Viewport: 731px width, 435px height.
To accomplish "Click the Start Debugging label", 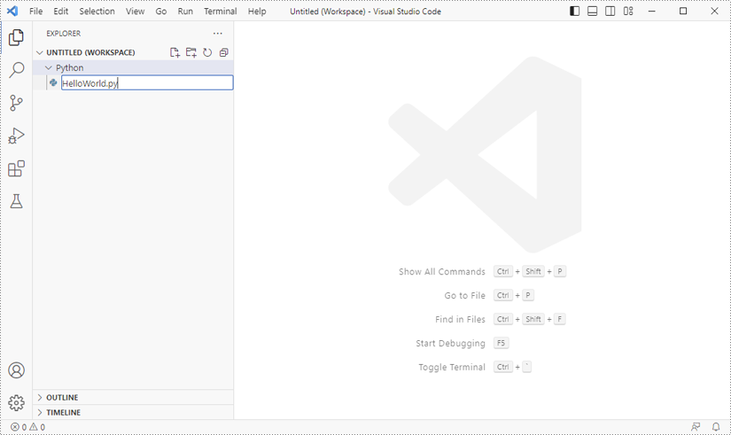I will (450, 344).
